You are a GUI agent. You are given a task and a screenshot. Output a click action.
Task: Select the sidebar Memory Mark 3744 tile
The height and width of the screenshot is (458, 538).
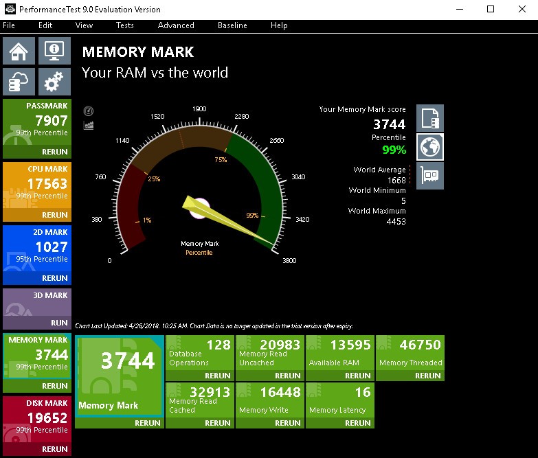point(37,356)
